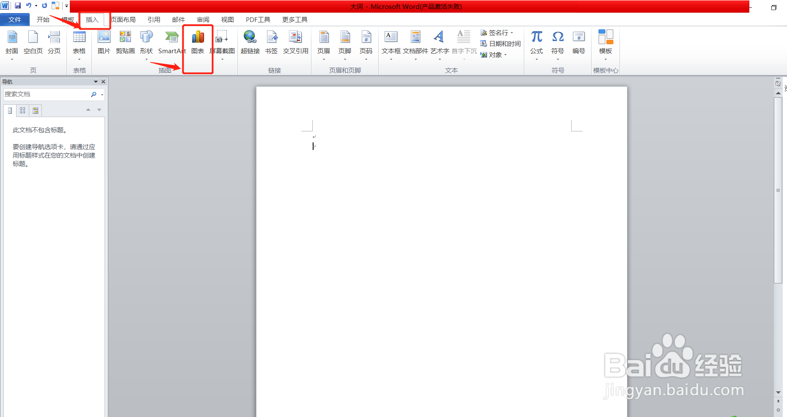Switch to View (视图) tab
Viewport: 787px width, 417px height.
(227, 20)
